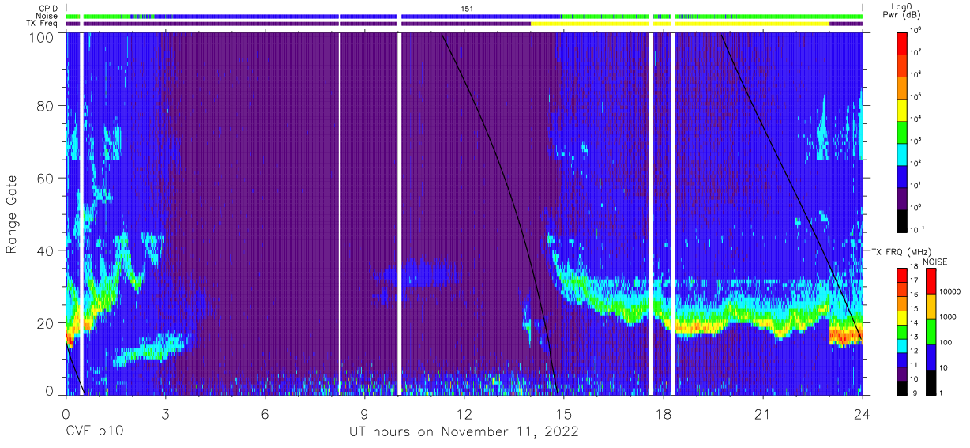Click the '3' tick on the UT hours axis

(x=165, y=413)
